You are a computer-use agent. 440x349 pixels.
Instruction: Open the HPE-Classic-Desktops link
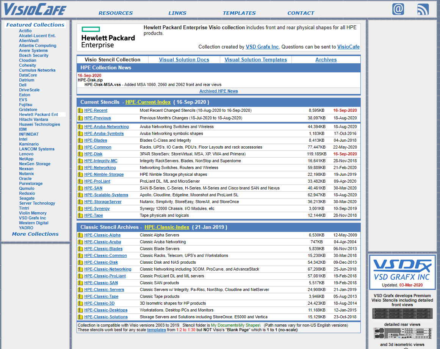pos(106,310)
